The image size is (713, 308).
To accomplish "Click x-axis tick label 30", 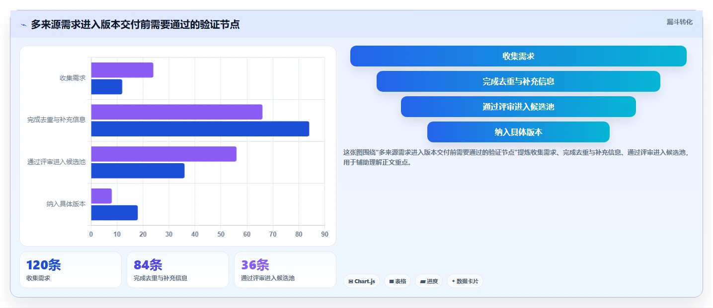I will [x=169, y=235].
